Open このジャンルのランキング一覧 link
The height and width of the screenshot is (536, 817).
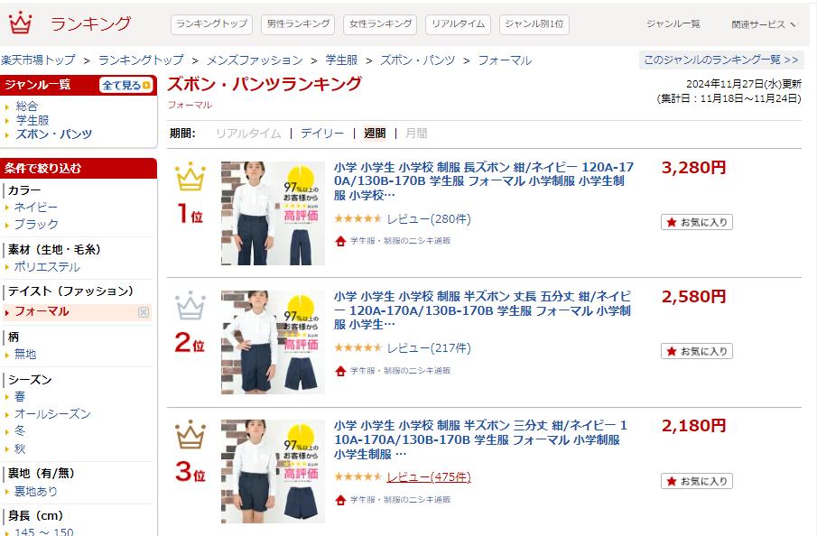721,60
